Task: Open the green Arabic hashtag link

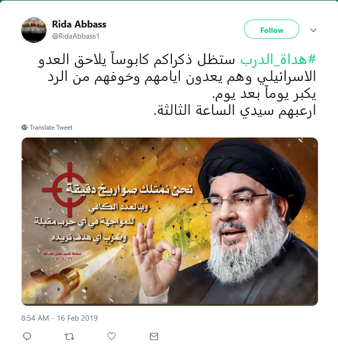Action: pos(278,60)
